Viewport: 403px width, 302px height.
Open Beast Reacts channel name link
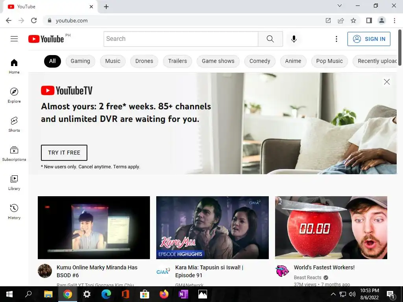pos(307,278)
